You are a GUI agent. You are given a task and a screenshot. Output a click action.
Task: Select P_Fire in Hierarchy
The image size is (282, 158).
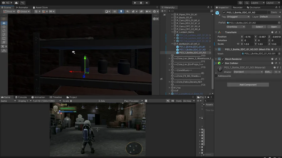[x=177, y=88]
